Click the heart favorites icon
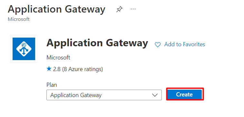 (x=158, y=45)
